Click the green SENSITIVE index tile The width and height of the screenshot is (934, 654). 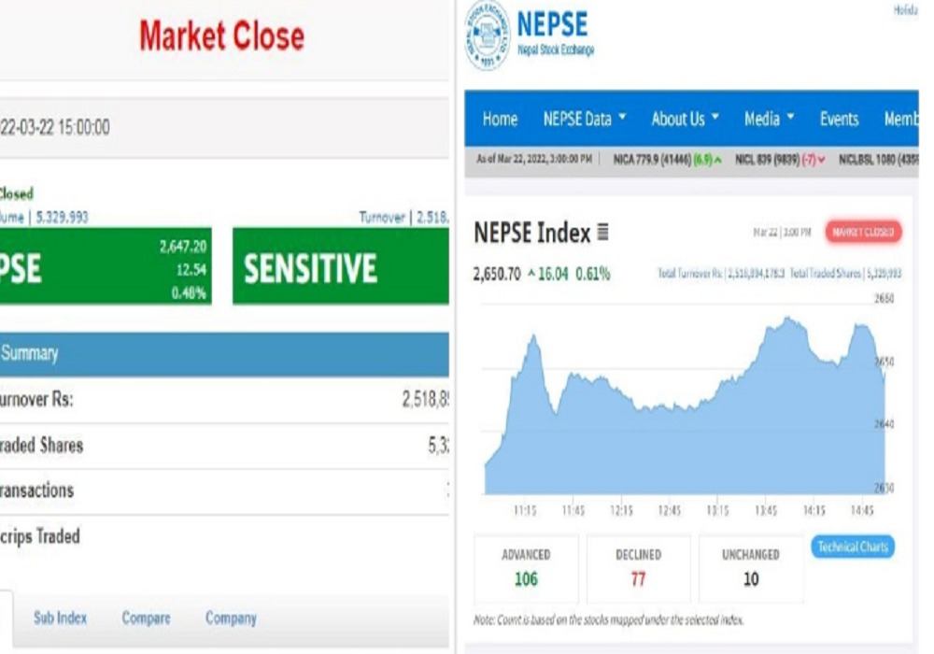tap(341, 266)
